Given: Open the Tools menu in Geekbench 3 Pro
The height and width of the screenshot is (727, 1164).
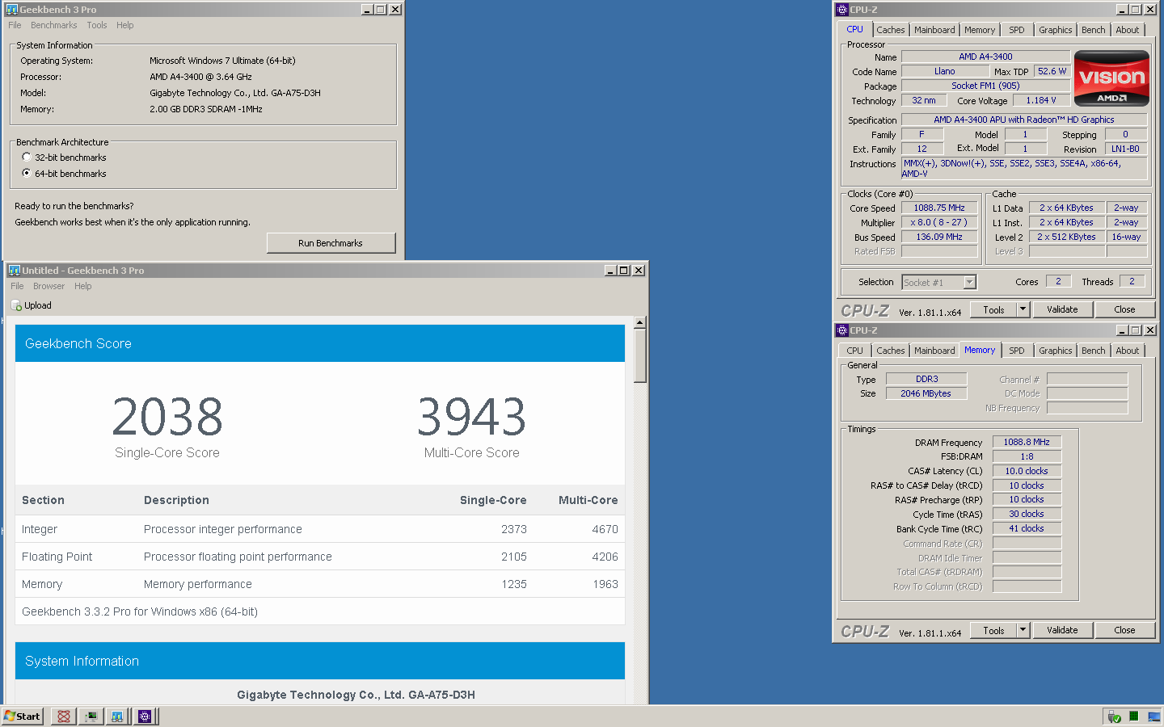Looking at the screenshot, I should (x=97, y=25).
